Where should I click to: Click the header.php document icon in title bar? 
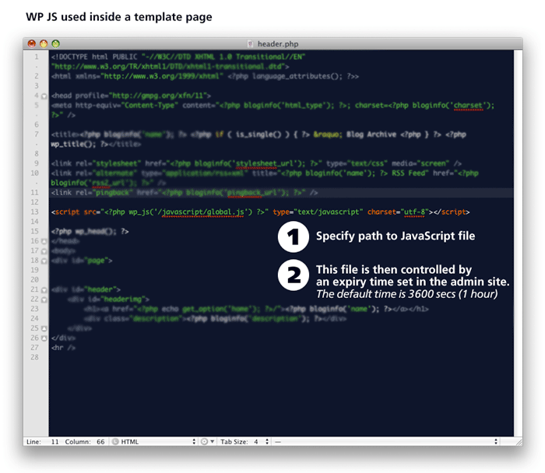click(x=250, y=44)
